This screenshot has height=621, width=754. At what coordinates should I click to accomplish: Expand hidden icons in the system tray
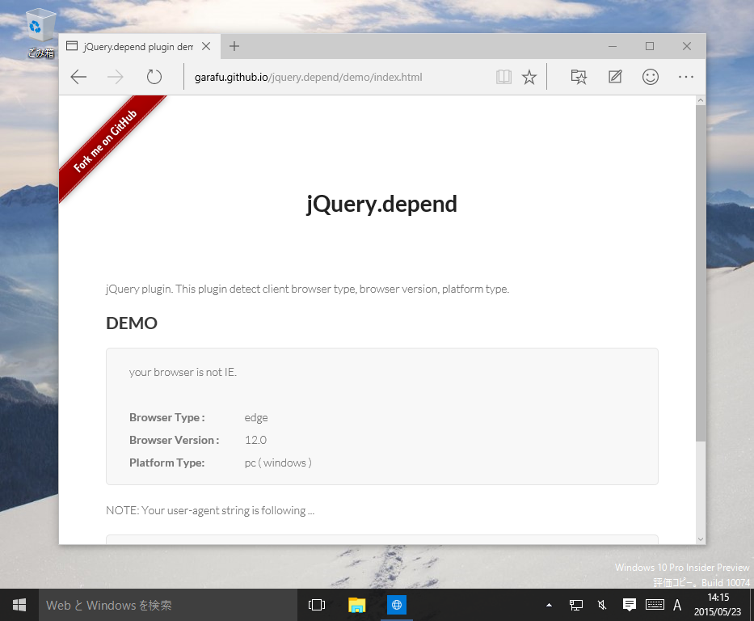548,605
